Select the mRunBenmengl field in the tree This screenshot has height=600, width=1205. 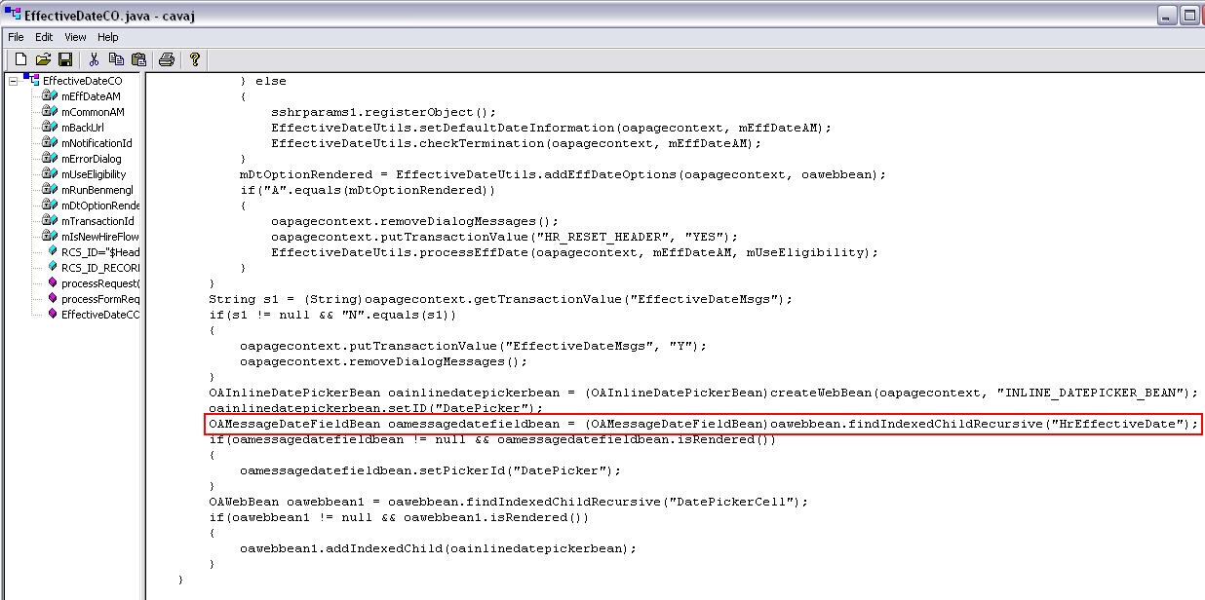[x=97, y=190]
